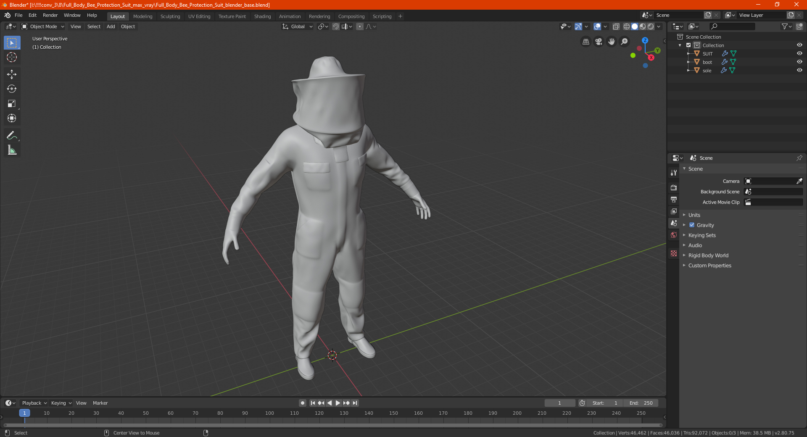807x437 pixels.
Task: Switch to wireframe viewport shading
Action: point(627,26)
